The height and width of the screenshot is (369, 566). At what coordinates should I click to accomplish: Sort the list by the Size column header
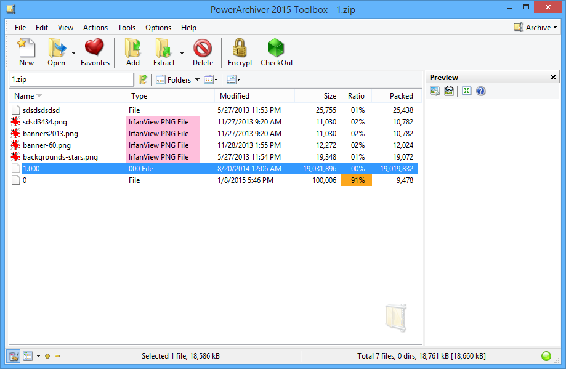(x=318, y=95)
